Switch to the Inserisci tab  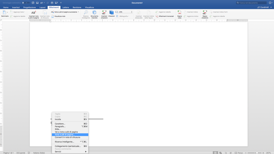16,7
